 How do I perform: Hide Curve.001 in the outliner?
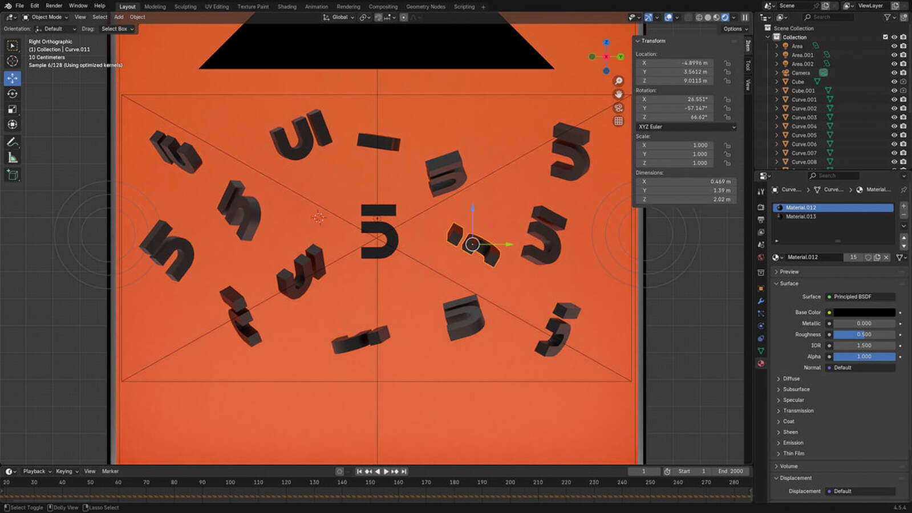894,99
